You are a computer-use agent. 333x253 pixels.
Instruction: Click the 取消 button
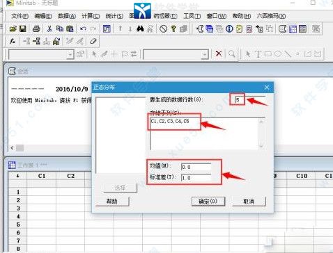pos(249,202)
